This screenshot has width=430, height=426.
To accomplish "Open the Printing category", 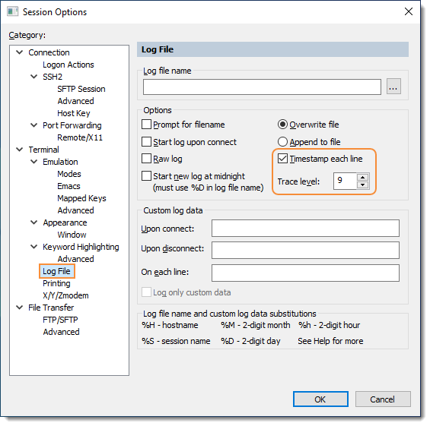I will (x=56, y=283).
